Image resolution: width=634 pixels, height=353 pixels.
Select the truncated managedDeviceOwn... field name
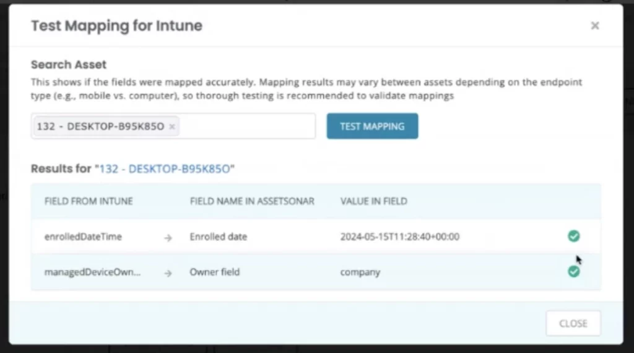92,272
